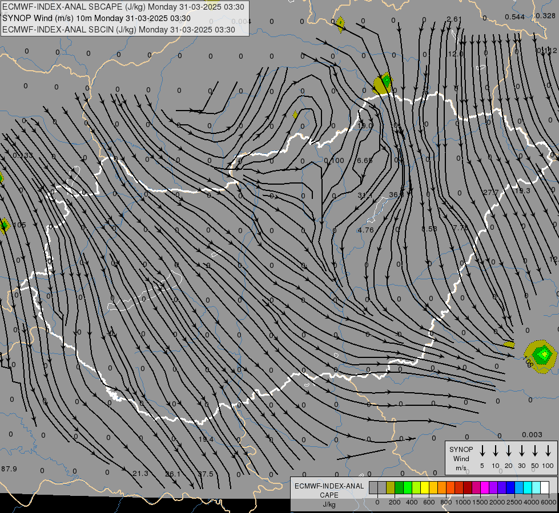559x513 pixels.
Task: Click the map value 26.1
Action: click(173, 474)
